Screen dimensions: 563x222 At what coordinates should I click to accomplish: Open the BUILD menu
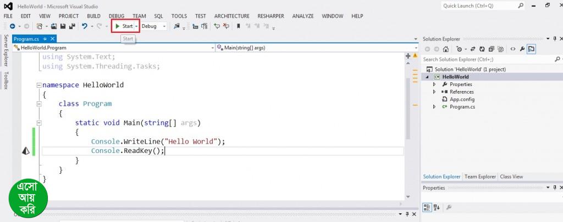click(93, 16)
